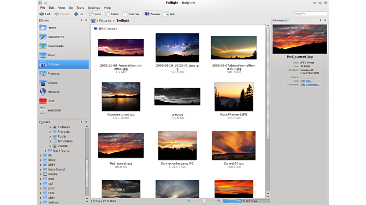Select Network in the Places panel

[53, 92]
